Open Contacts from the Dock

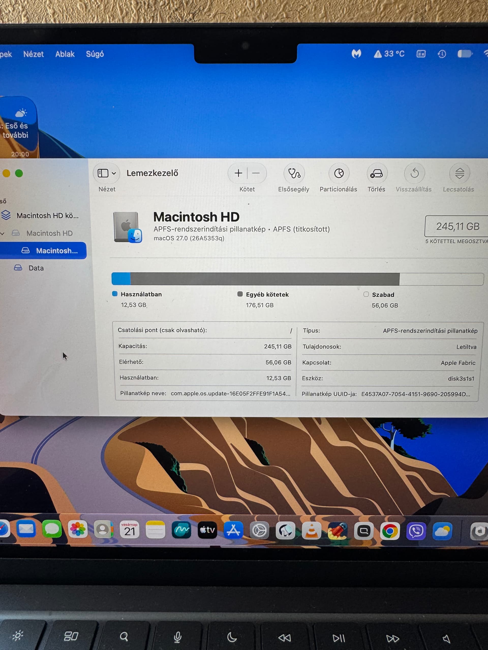(103, 529)
